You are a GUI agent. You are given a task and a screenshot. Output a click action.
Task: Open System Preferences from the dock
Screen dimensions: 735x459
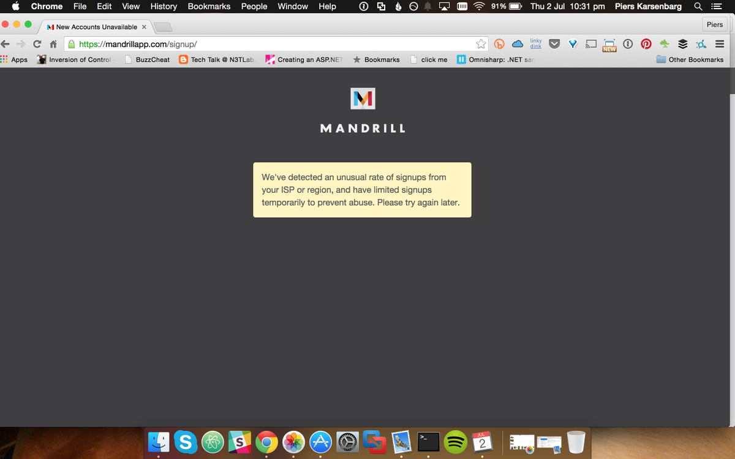347,441
